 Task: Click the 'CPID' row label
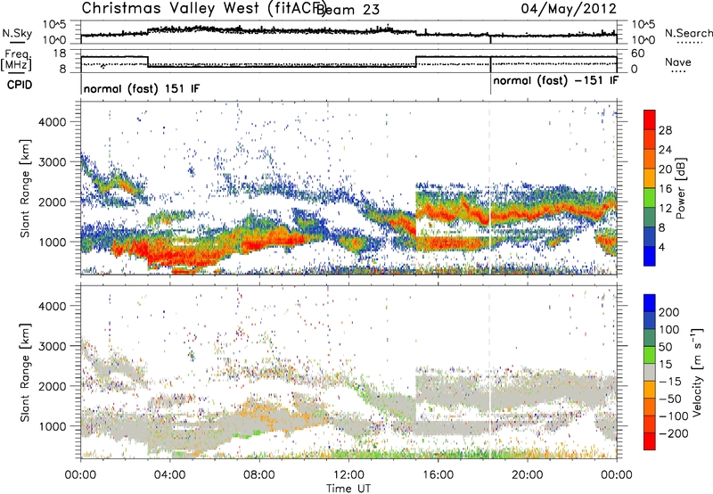pos(20,85)
